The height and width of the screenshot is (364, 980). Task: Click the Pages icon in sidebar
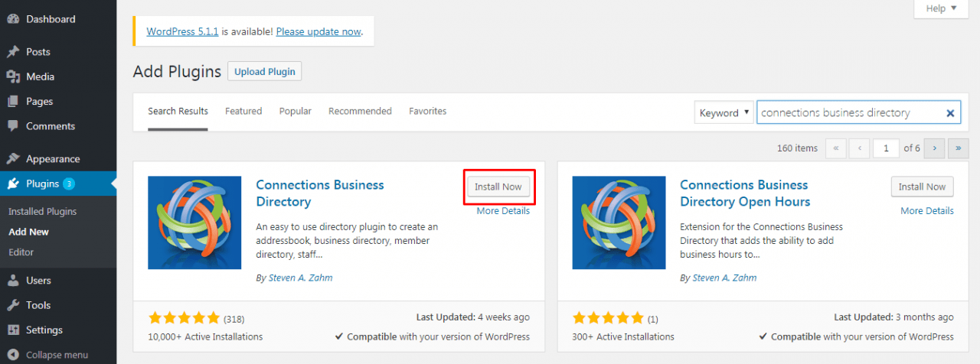[x=13, y=101]
